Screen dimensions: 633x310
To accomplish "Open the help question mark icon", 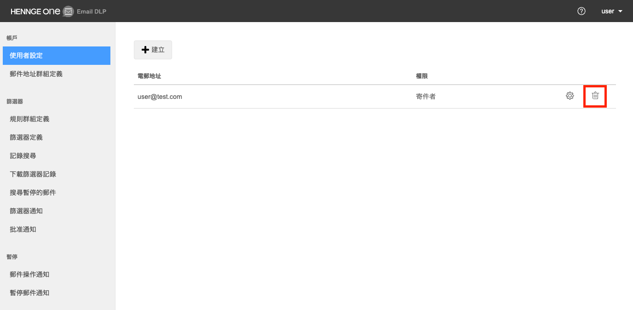I will [581, 11].
